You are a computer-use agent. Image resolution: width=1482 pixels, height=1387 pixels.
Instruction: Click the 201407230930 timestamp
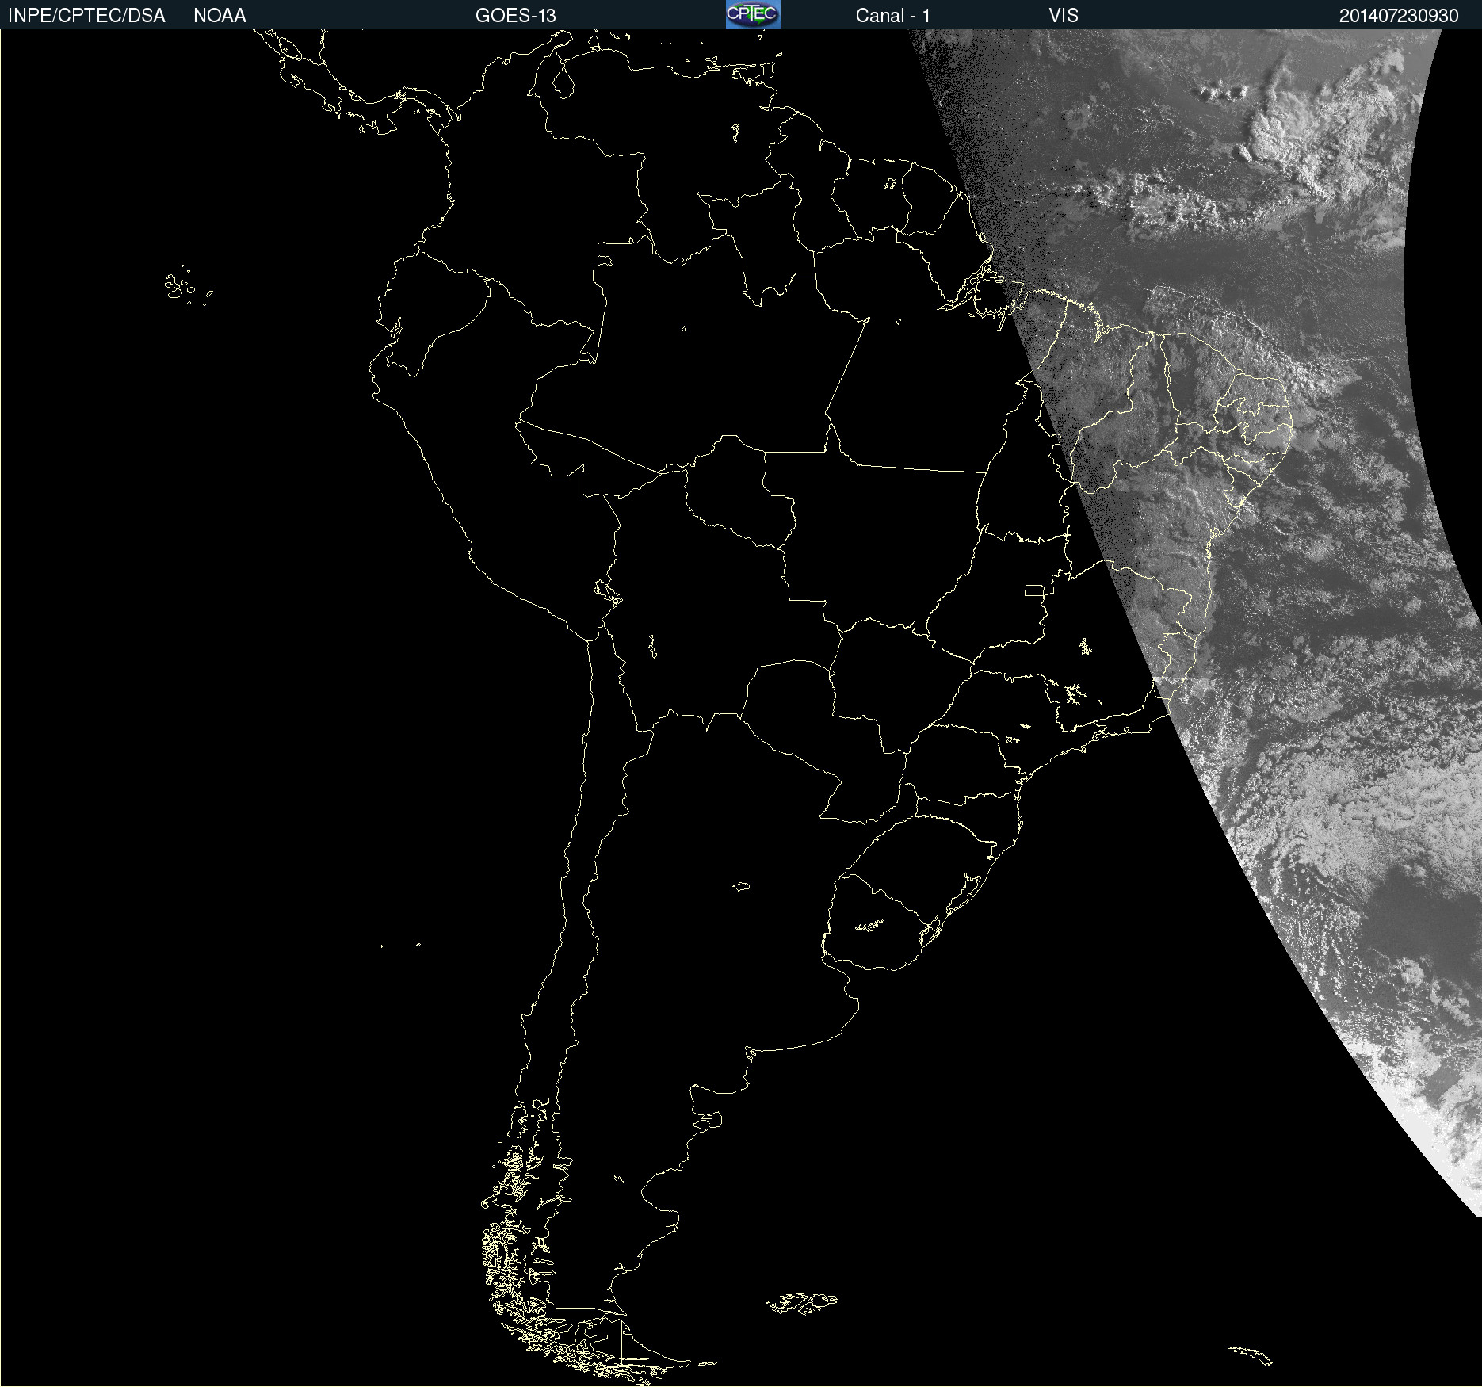(x=1398, y=16)
